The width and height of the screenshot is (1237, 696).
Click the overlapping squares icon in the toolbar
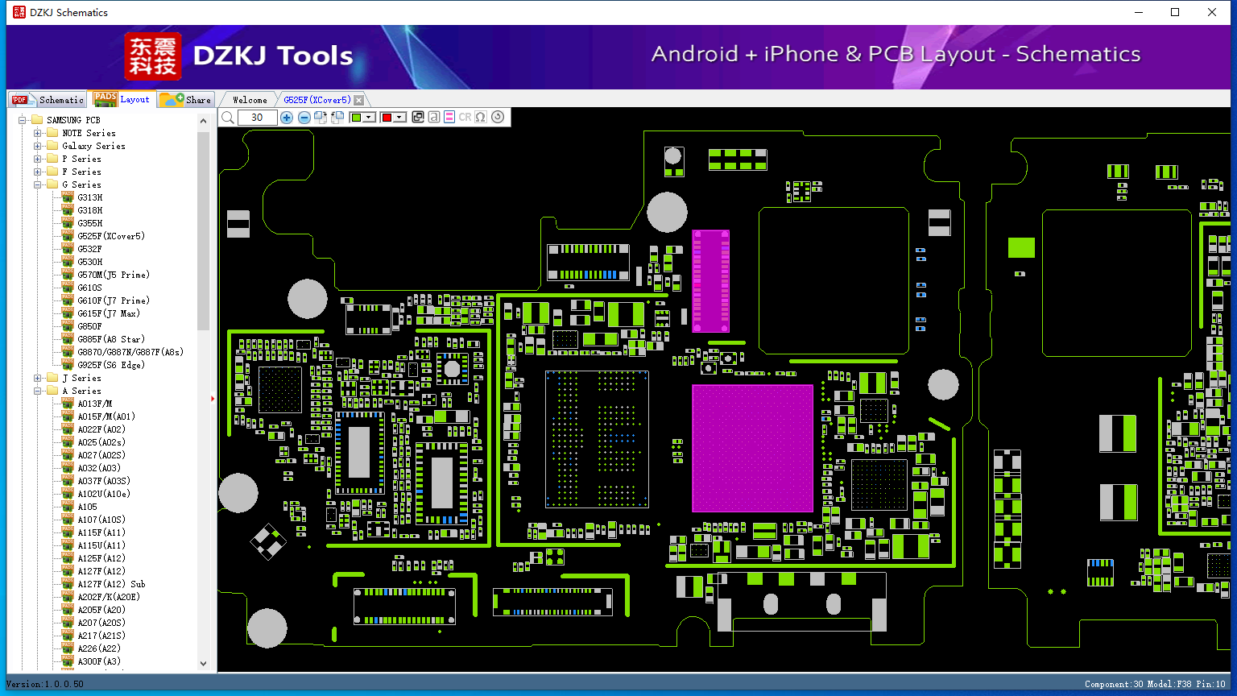point(418,118)
